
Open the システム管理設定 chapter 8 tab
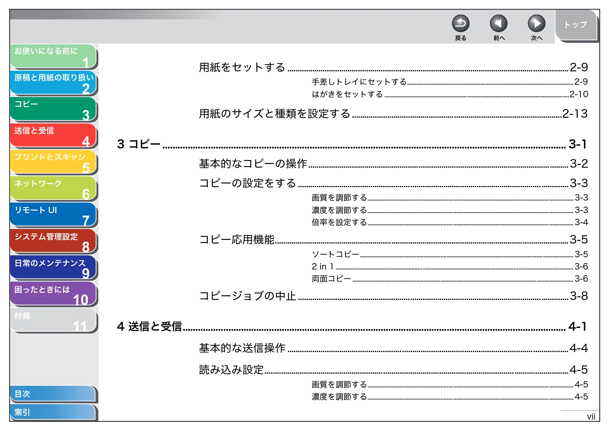53,241
